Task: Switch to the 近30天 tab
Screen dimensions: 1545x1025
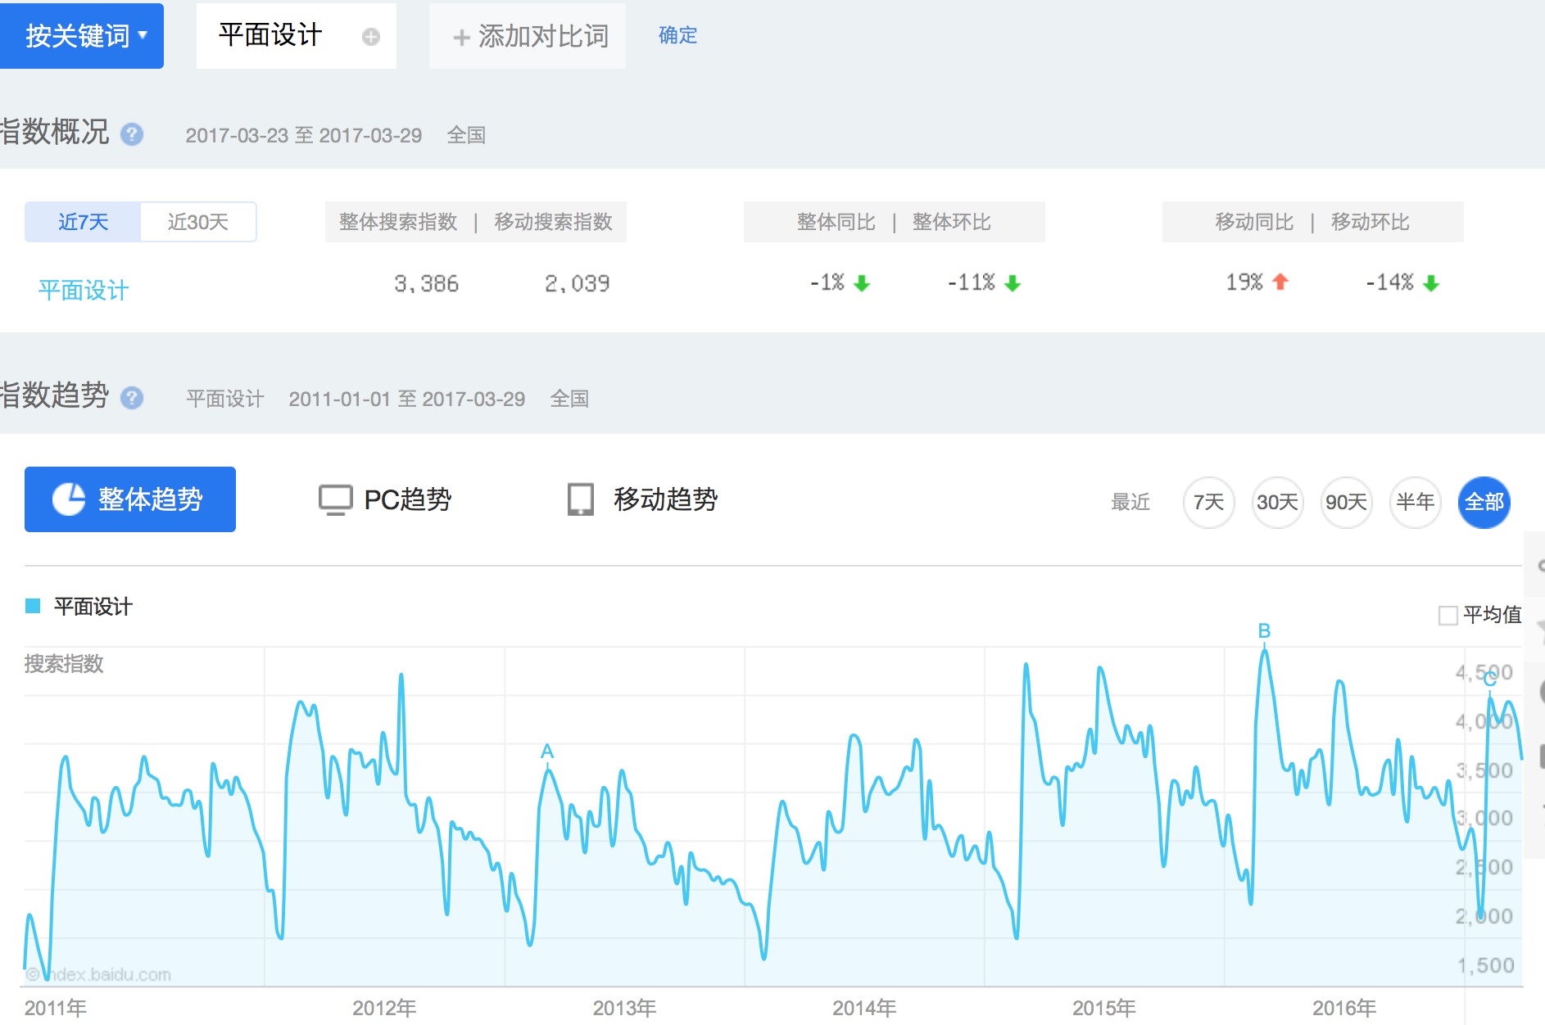Action: point(198,222)
